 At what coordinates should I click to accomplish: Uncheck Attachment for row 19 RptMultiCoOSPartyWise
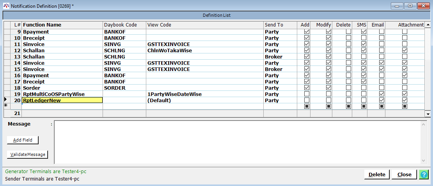(405, 94)
